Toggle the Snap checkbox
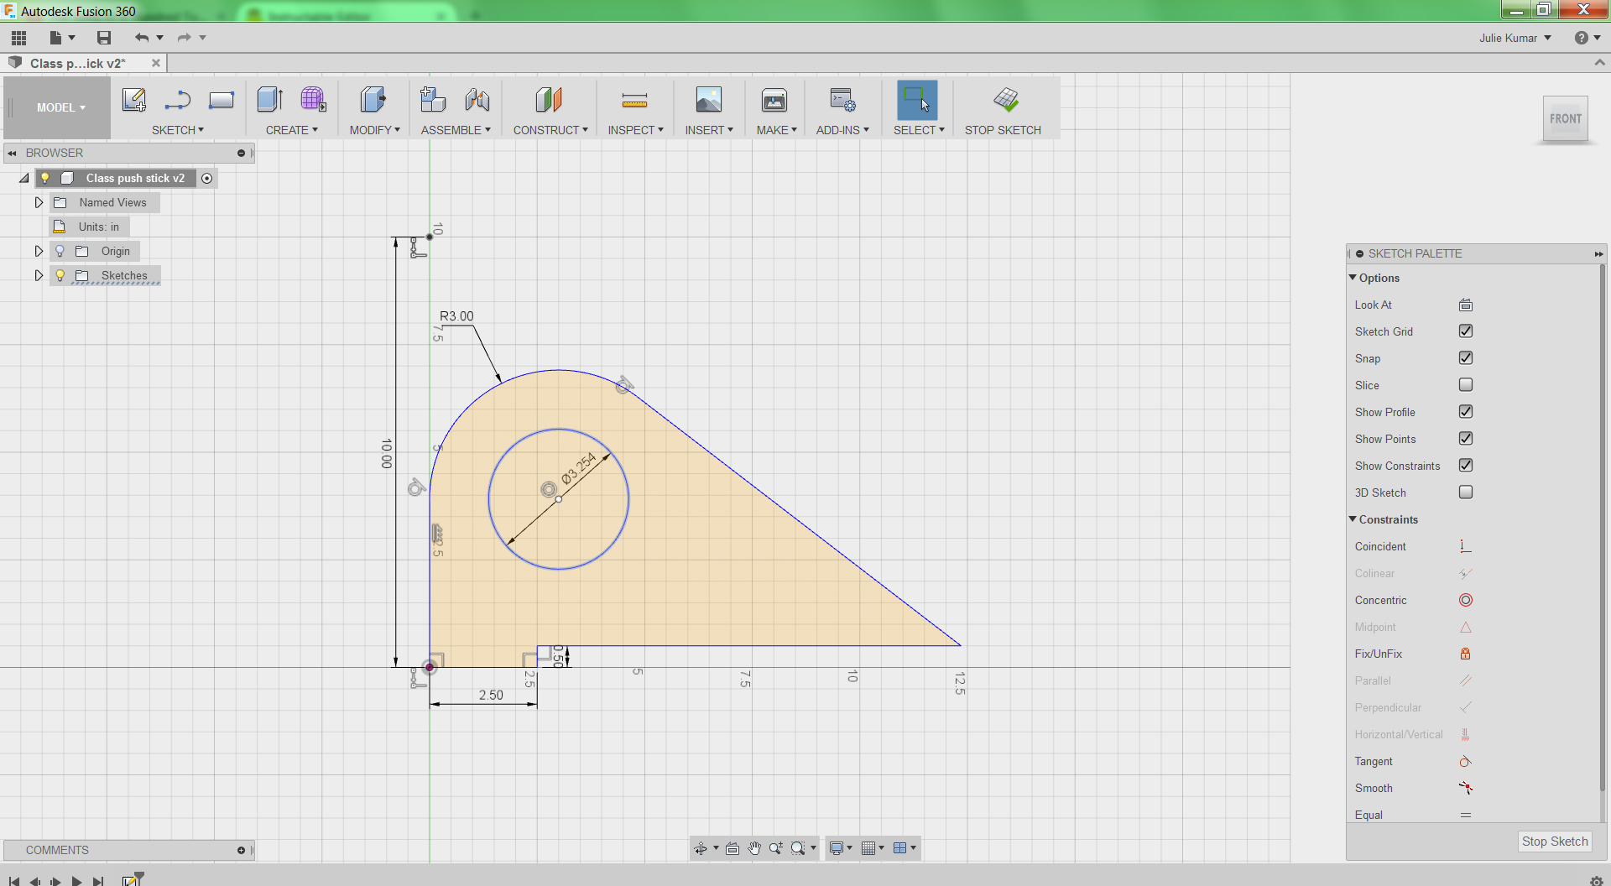The width and height of the screenshot is (1611, 886). [x=1466, y=358]
